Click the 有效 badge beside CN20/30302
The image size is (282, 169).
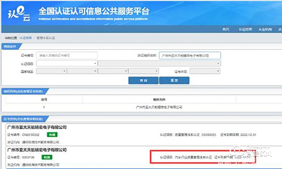pyautogui.click(x=52, y=135)
